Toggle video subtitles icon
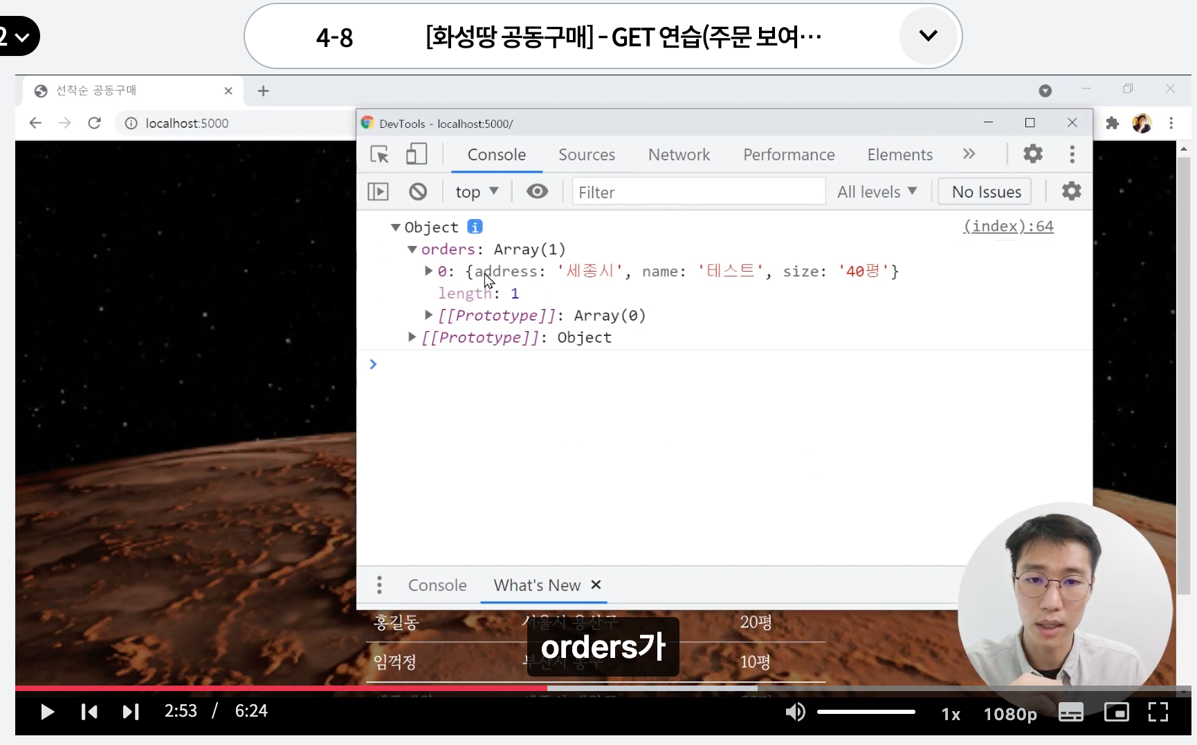This screenshot has height=745, width=1197. (1070, 712)
